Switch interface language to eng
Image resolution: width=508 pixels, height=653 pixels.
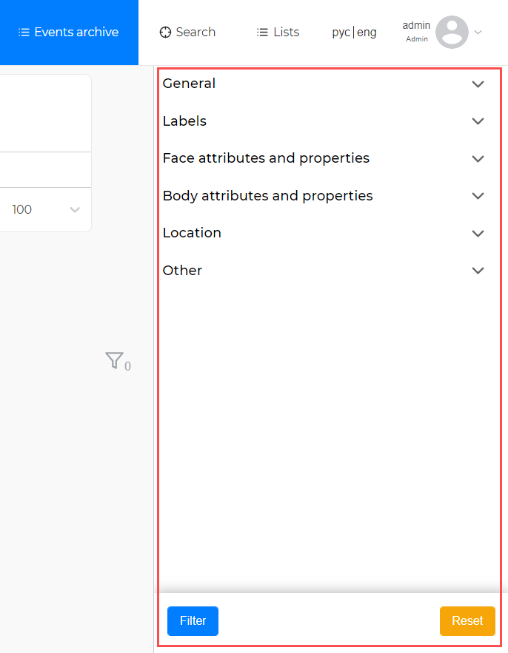[367, 32]
